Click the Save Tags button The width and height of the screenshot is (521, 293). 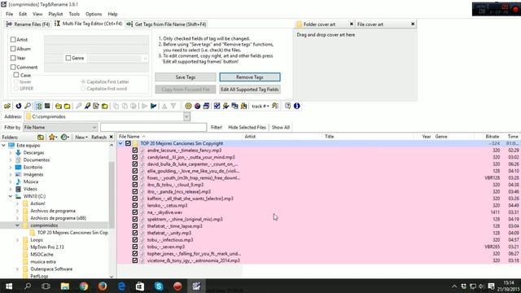point(186,77)
